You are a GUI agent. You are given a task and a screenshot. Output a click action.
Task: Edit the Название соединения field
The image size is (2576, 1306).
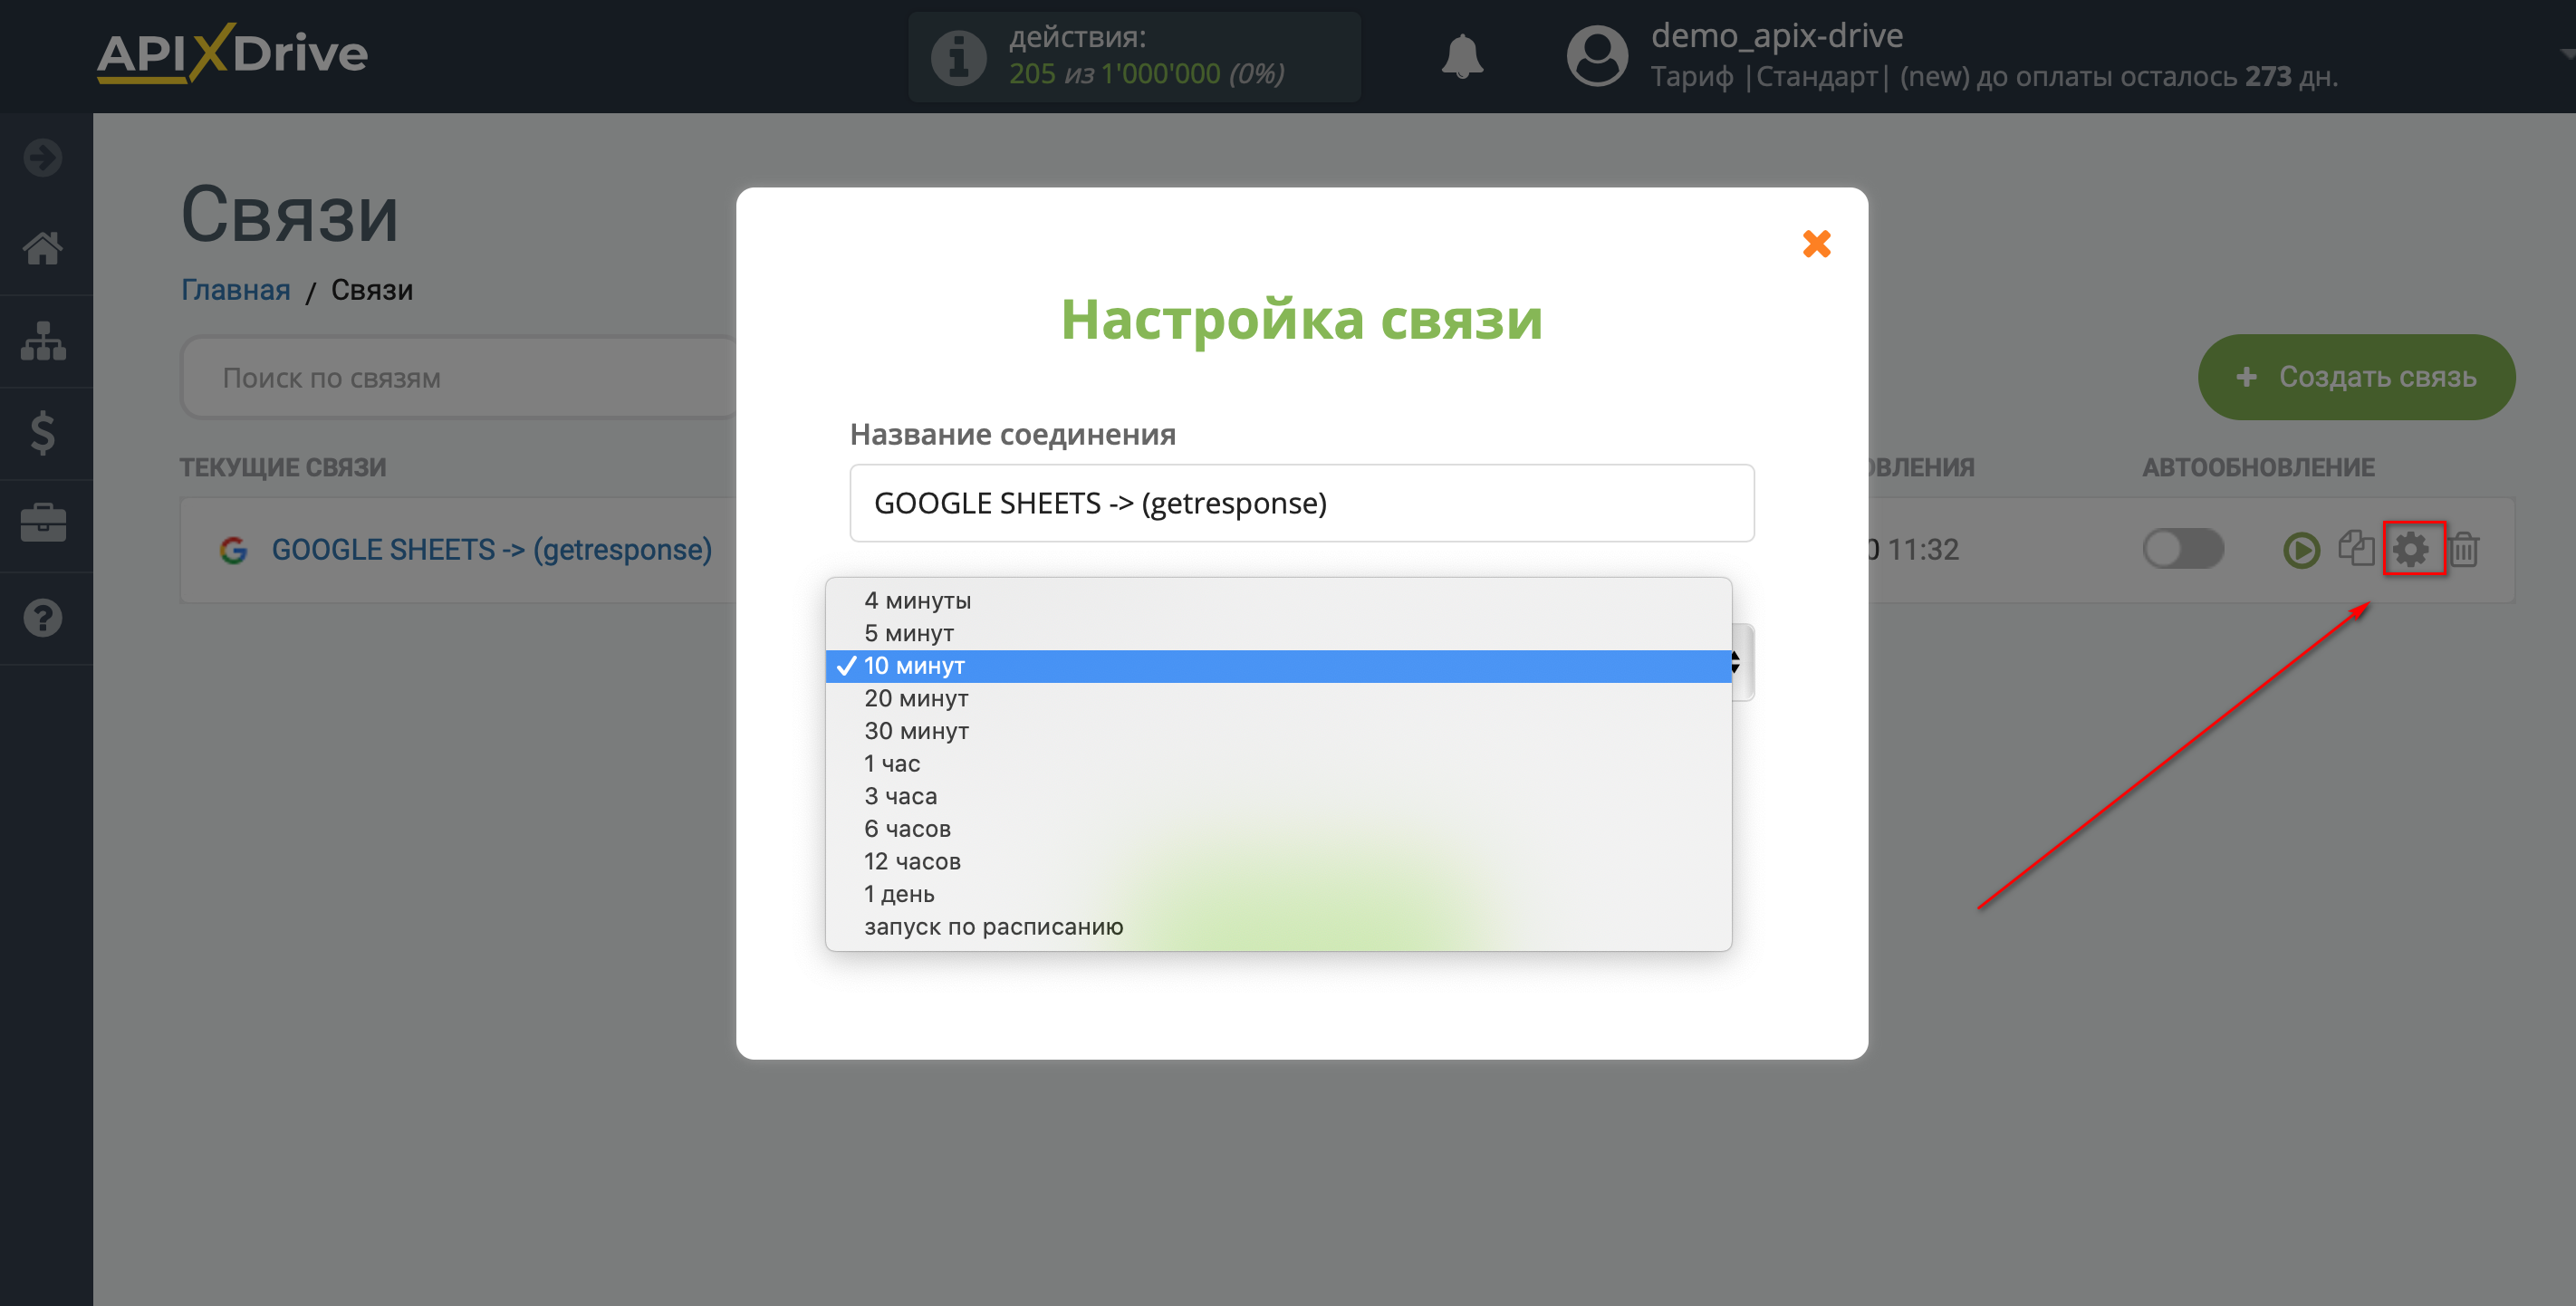(1301, 503)
